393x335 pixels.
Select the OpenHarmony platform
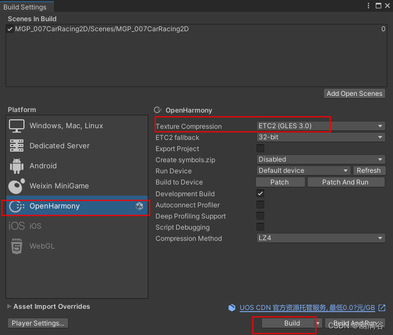pyautogui.click(x=77, y=206)
